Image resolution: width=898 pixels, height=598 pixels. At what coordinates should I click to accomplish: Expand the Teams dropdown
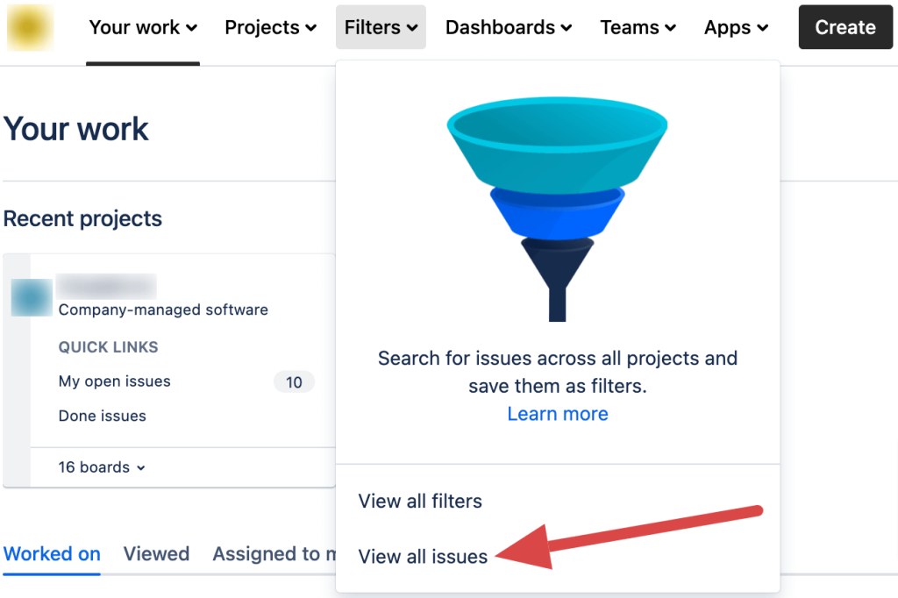point(638,27)
